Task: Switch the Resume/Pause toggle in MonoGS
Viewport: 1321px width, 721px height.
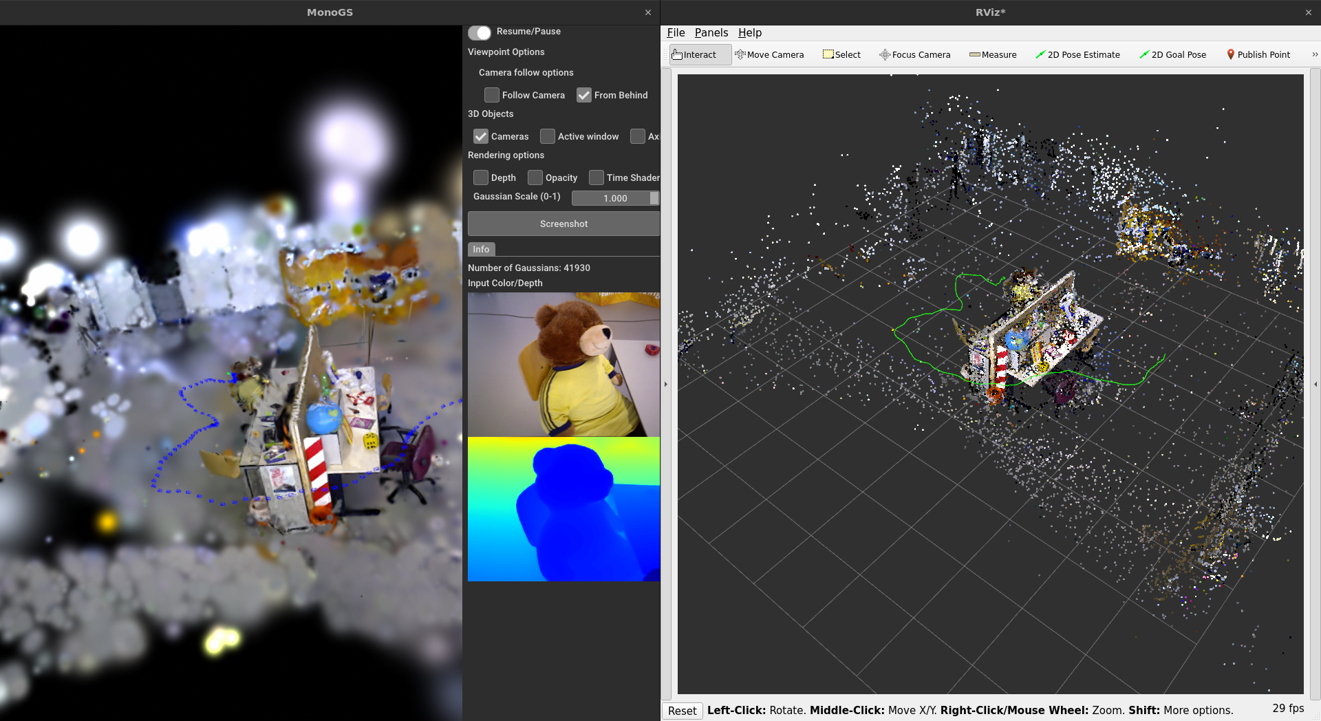Action: point(480,32)
